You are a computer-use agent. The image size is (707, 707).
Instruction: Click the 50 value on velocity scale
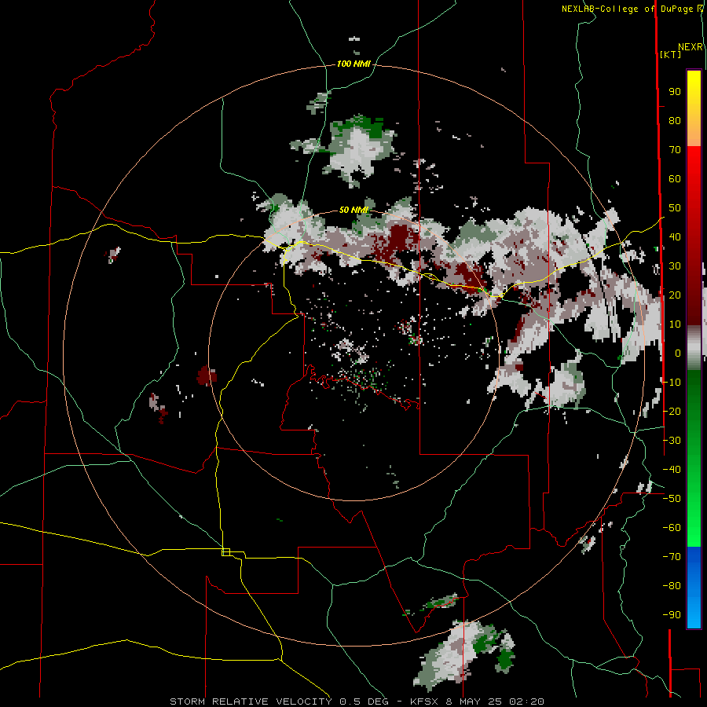coord(675,208)
